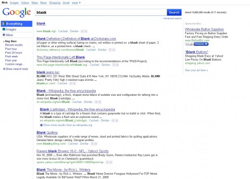
Task: Promote the blank.org result (plus icon)
Action: 82,31
